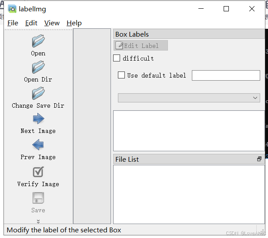Float the File List panel
Image resolution: width=268 pixels, height=238 pixels.
[x=259, y=159]
